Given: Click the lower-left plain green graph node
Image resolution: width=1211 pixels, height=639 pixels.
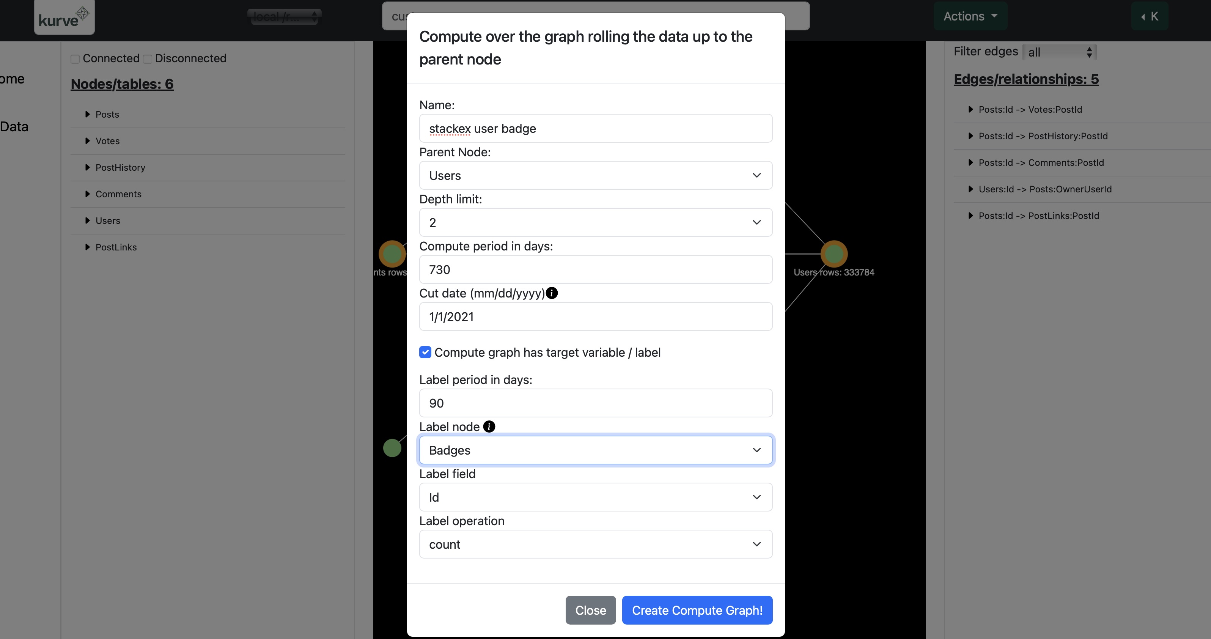Looking at the screenshot, I should click(x=392, y=448).
